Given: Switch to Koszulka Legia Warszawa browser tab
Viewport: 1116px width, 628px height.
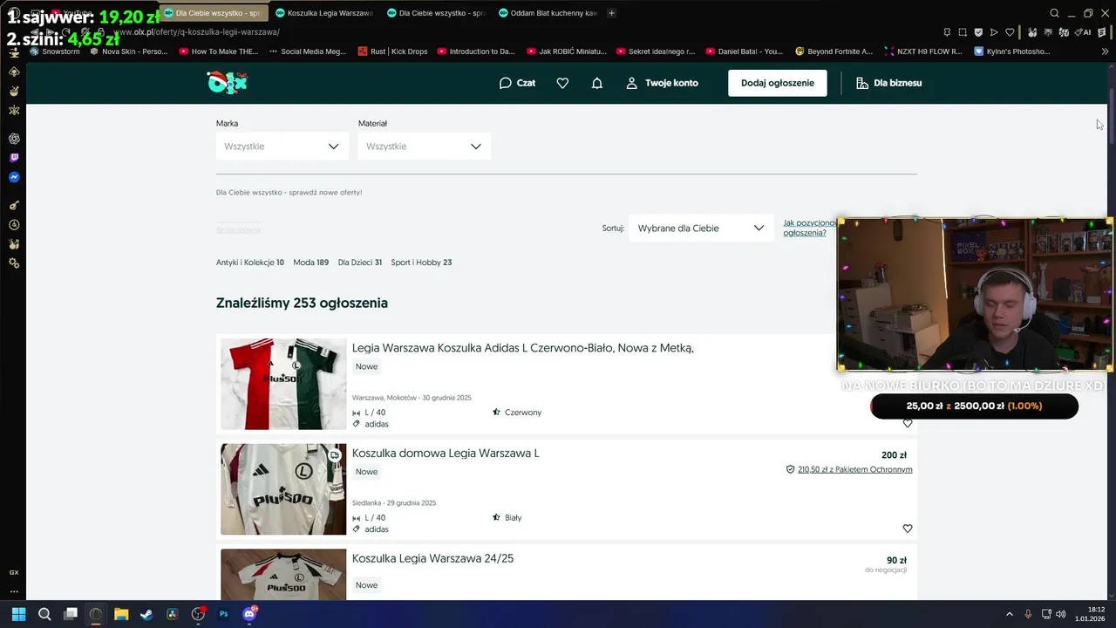Looking at the screenshot, I should (x=324, y=13).
